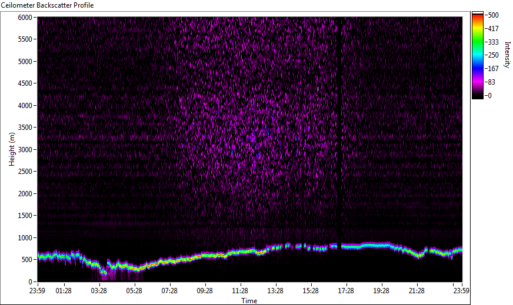513x305 pixels.
Task: Click the 5500 height axis value
Action: 25,39
